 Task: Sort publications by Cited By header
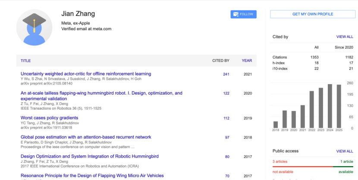click(x=220, y=61)
